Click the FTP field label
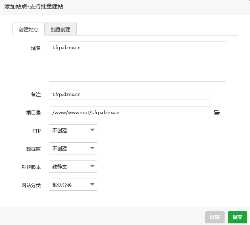The image size is (250, 225). (x=37, y=131)
